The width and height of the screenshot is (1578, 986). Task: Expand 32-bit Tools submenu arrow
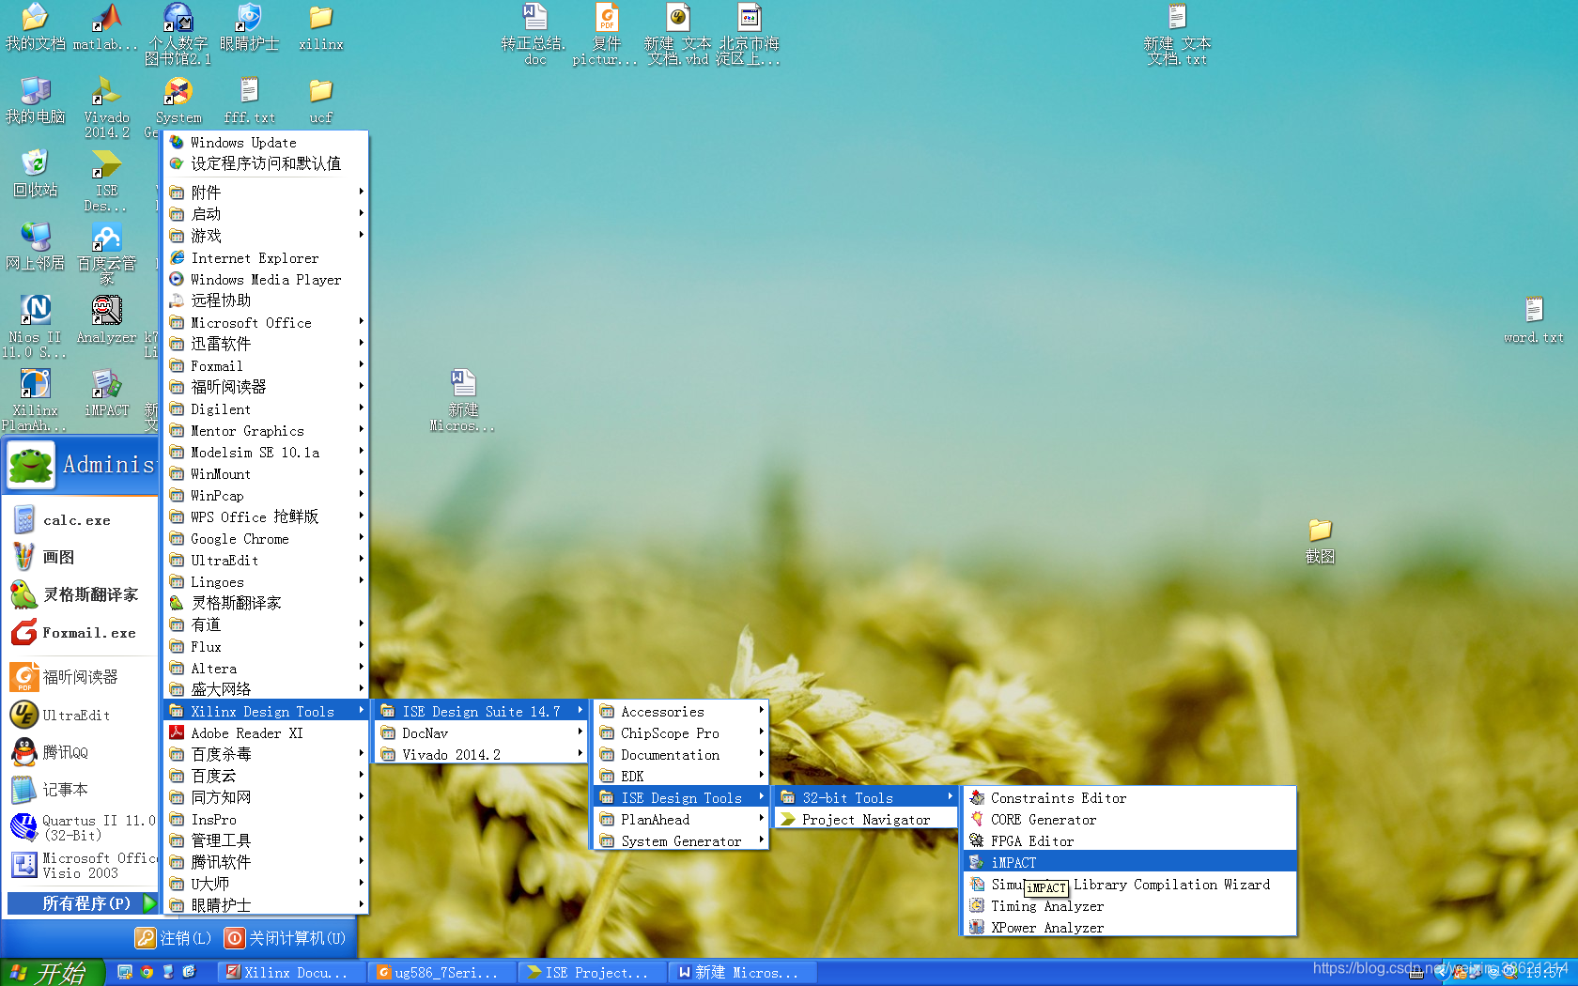tap(950, 796)
